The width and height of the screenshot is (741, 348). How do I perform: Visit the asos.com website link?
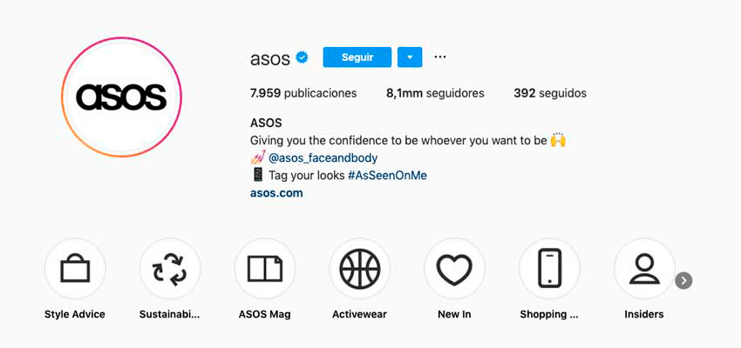pos(276,193)
